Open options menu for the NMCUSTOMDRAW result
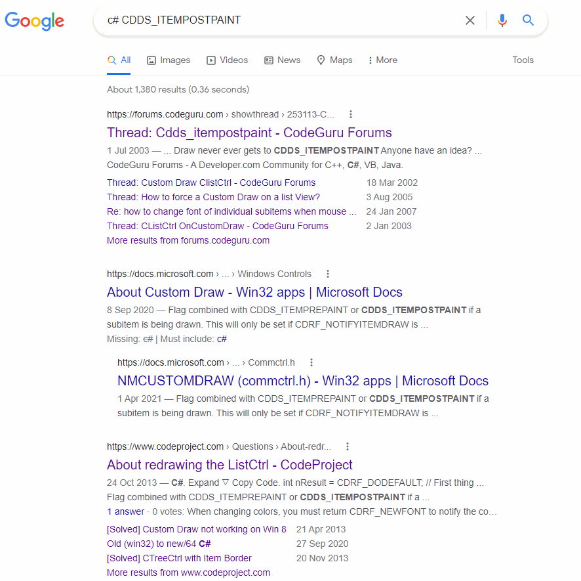Image resolution: width=581 pixels, height=581 pixels. click(311, 362)
